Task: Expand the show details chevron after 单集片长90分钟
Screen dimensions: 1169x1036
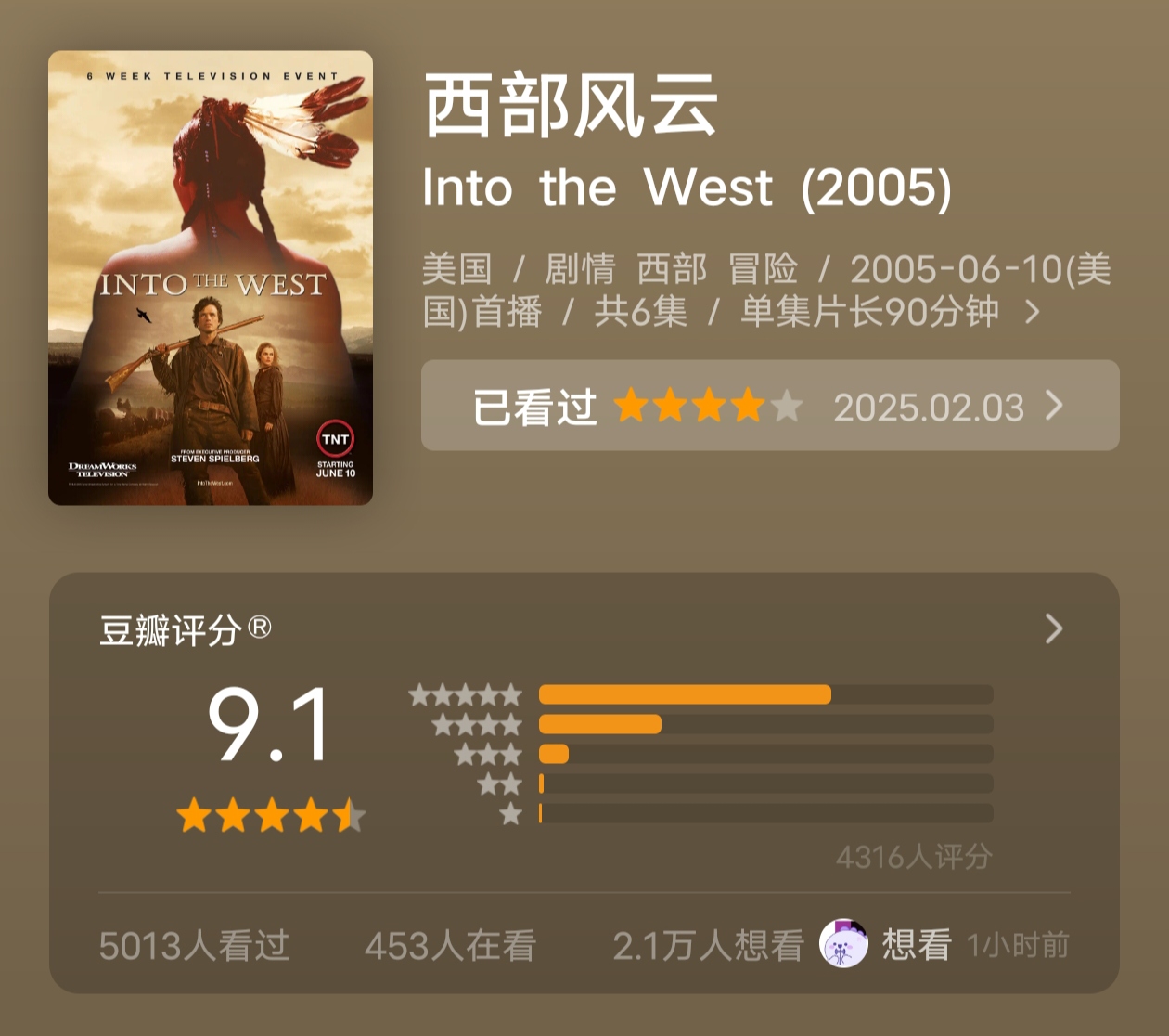Action: point(1032,312)
